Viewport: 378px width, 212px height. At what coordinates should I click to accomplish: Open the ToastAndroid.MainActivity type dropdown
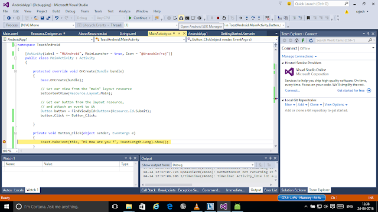click(x=141, y=39)
